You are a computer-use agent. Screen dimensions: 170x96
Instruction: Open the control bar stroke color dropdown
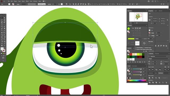[15, 4]
